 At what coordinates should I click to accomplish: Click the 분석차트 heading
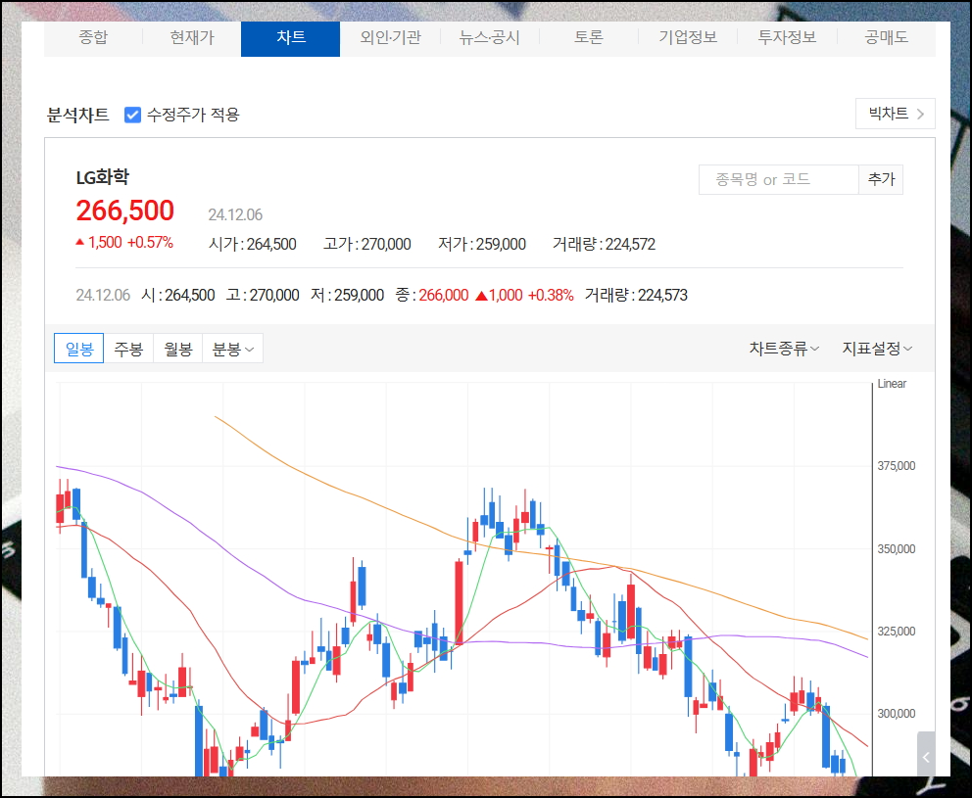[x=78, y=115]
